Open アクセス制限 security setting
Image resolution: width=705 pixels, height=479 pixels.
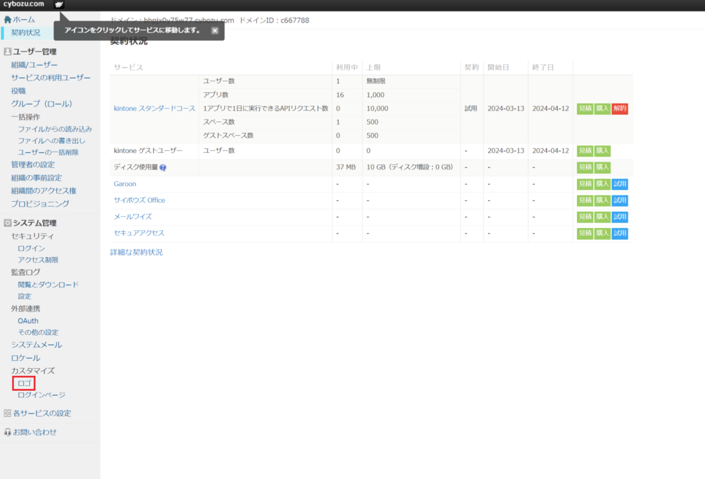click(38, 260)
